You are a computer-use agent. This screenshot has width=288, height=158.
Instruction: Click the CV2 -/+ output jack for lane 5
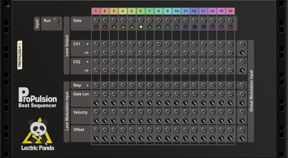tap(132, 70)
